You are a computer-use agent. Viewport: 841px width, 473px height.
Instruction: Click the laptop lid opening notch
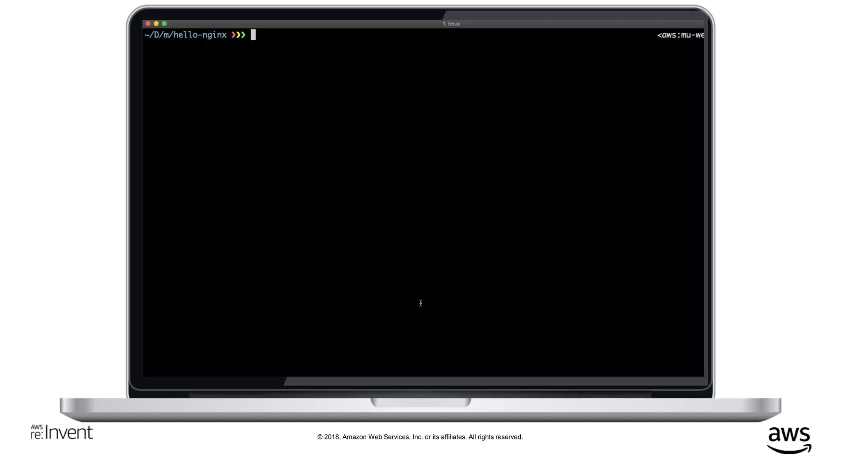pyautogui.click(x=420, y=402)
